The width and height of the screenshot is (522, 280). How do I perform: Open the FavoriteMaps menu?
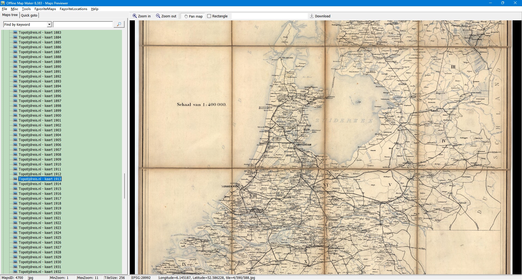(x=45, y=9)
